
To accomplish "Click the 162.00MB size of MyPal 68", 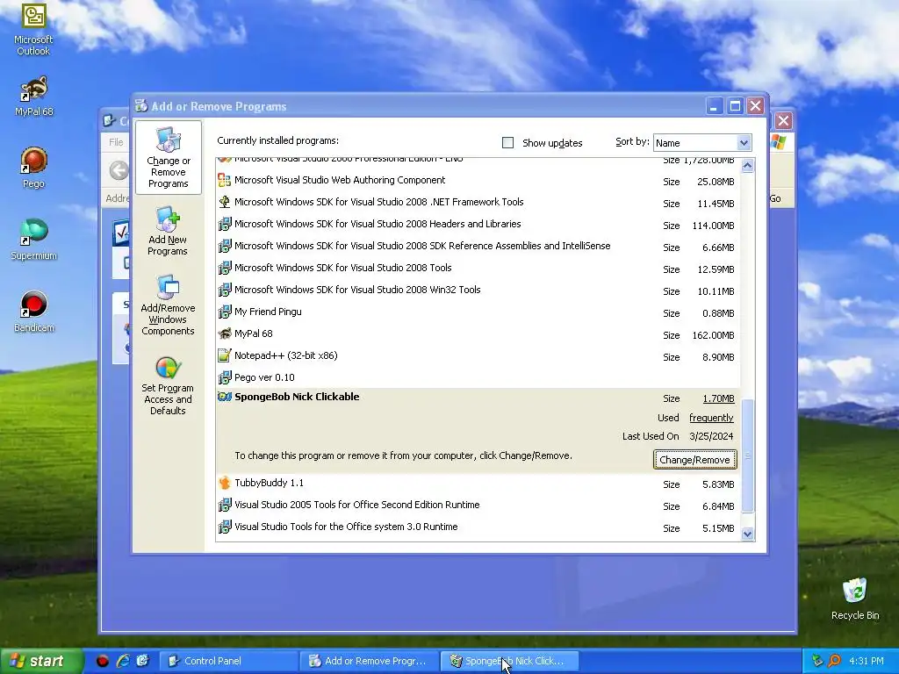I will pyautogui.click(x=713, y=335).
